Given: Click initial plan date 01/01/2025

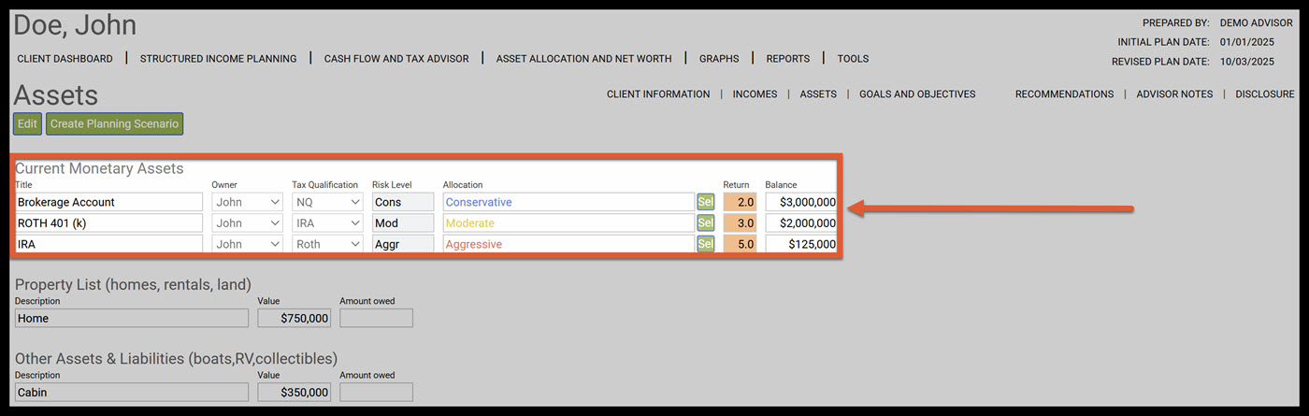Looking at the screenshot, I should click(x=1247, y=42).
